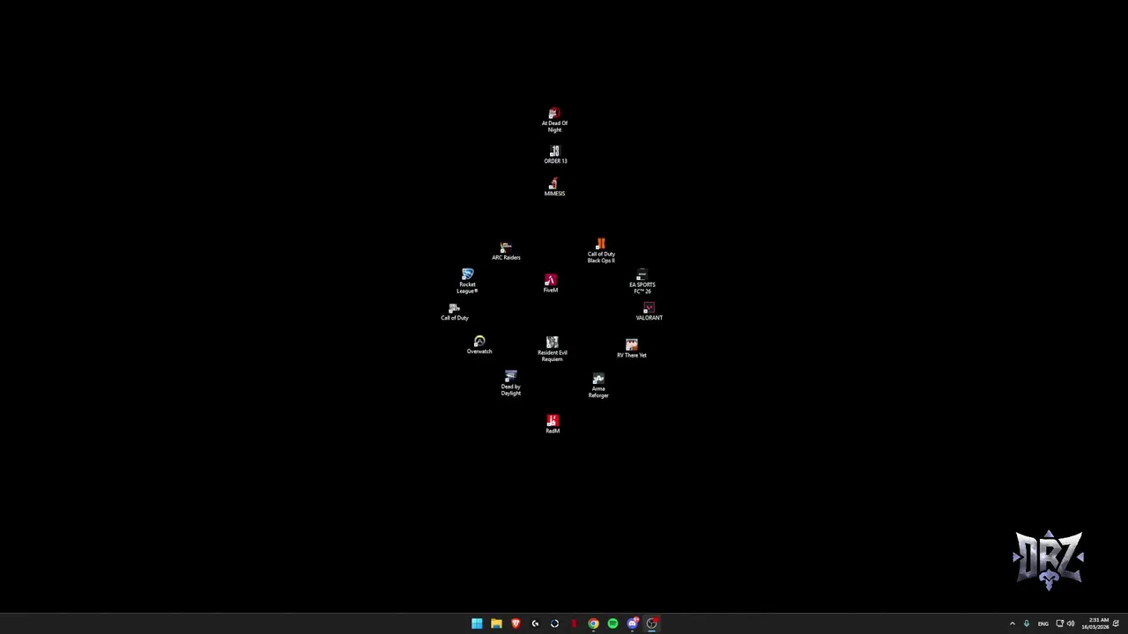Viewport: 1128px width, 634px height.
Task: Expand the hidden system tray icons
Action: click(1012, 623)
